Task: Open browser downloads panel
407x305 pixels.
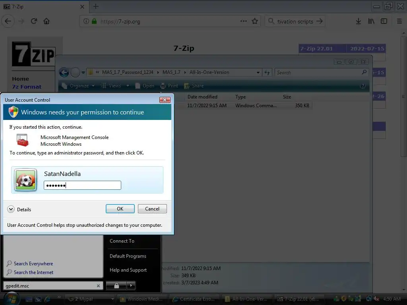Action: point(358,21)
